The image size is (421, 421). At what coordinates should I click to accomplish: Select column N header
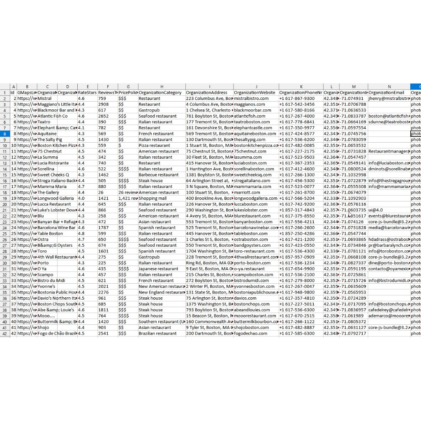click(389, 86)
